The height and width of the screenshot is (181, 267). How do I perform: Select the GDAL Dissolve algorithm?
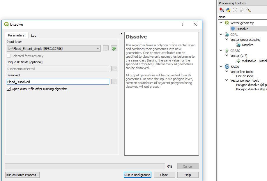click(x=247, y=45)
